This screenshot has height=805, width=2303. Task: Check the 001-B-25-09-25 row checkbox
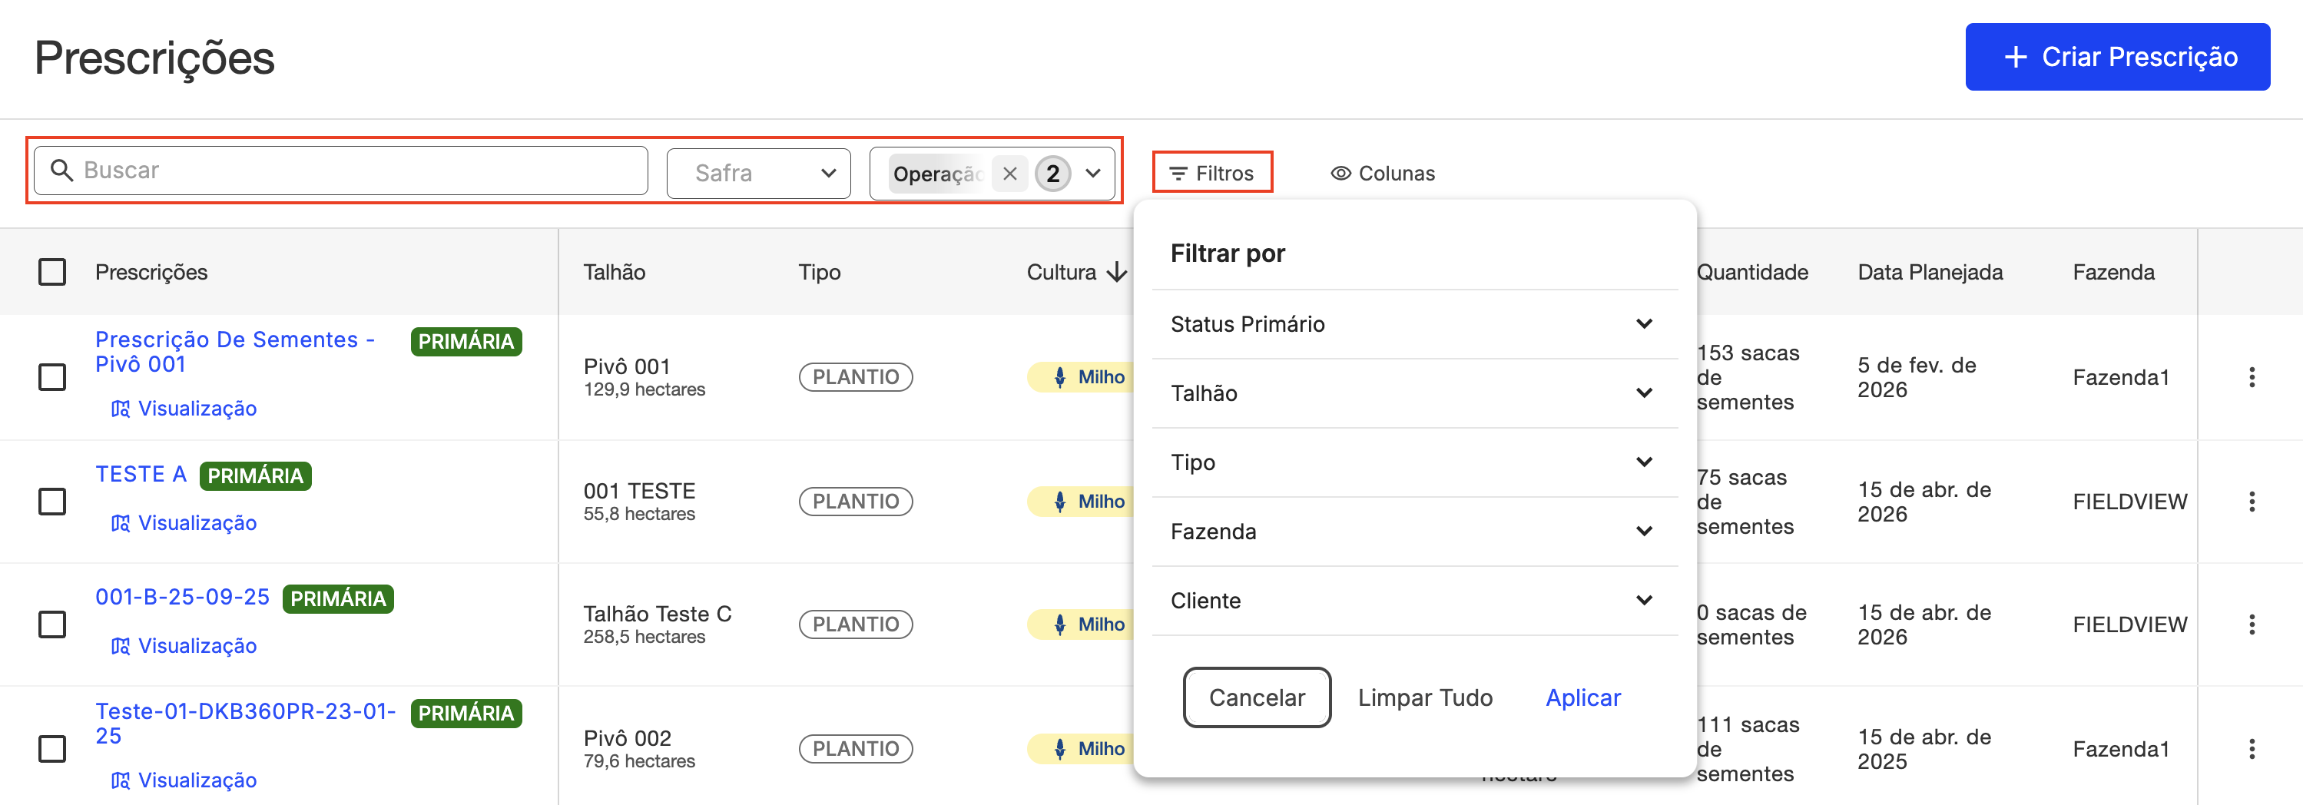coord(53,624)
